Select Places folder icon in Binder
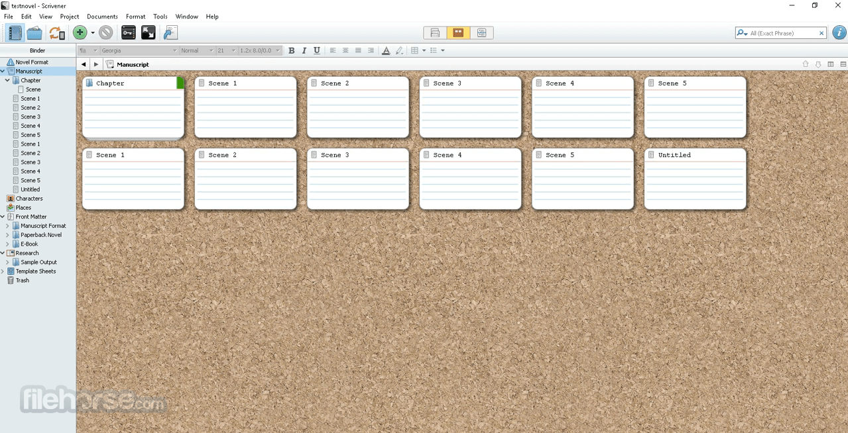 click(11, 207)
